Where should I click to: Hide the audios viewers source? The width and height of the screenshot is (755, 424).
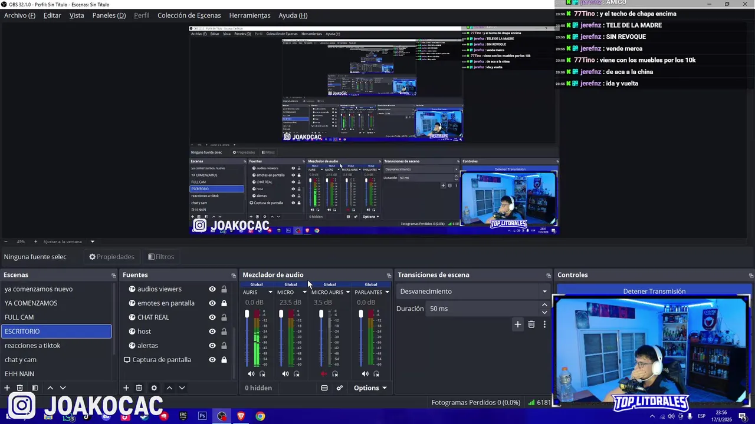point(212,289)
